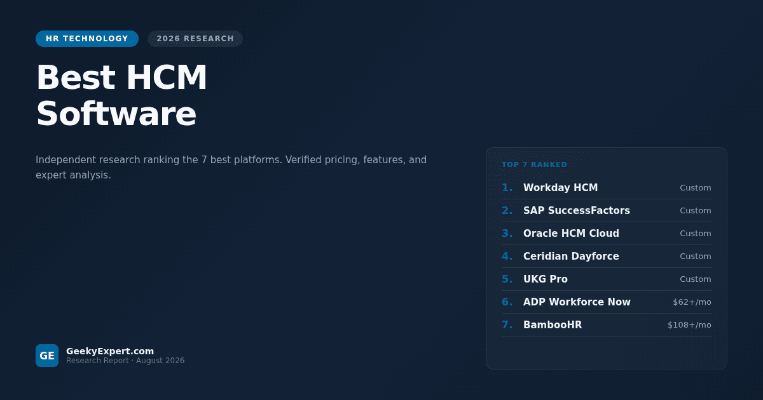
Task: Click Custom price beside Ceridian Dayforce
Action: (x=696, y=257)
